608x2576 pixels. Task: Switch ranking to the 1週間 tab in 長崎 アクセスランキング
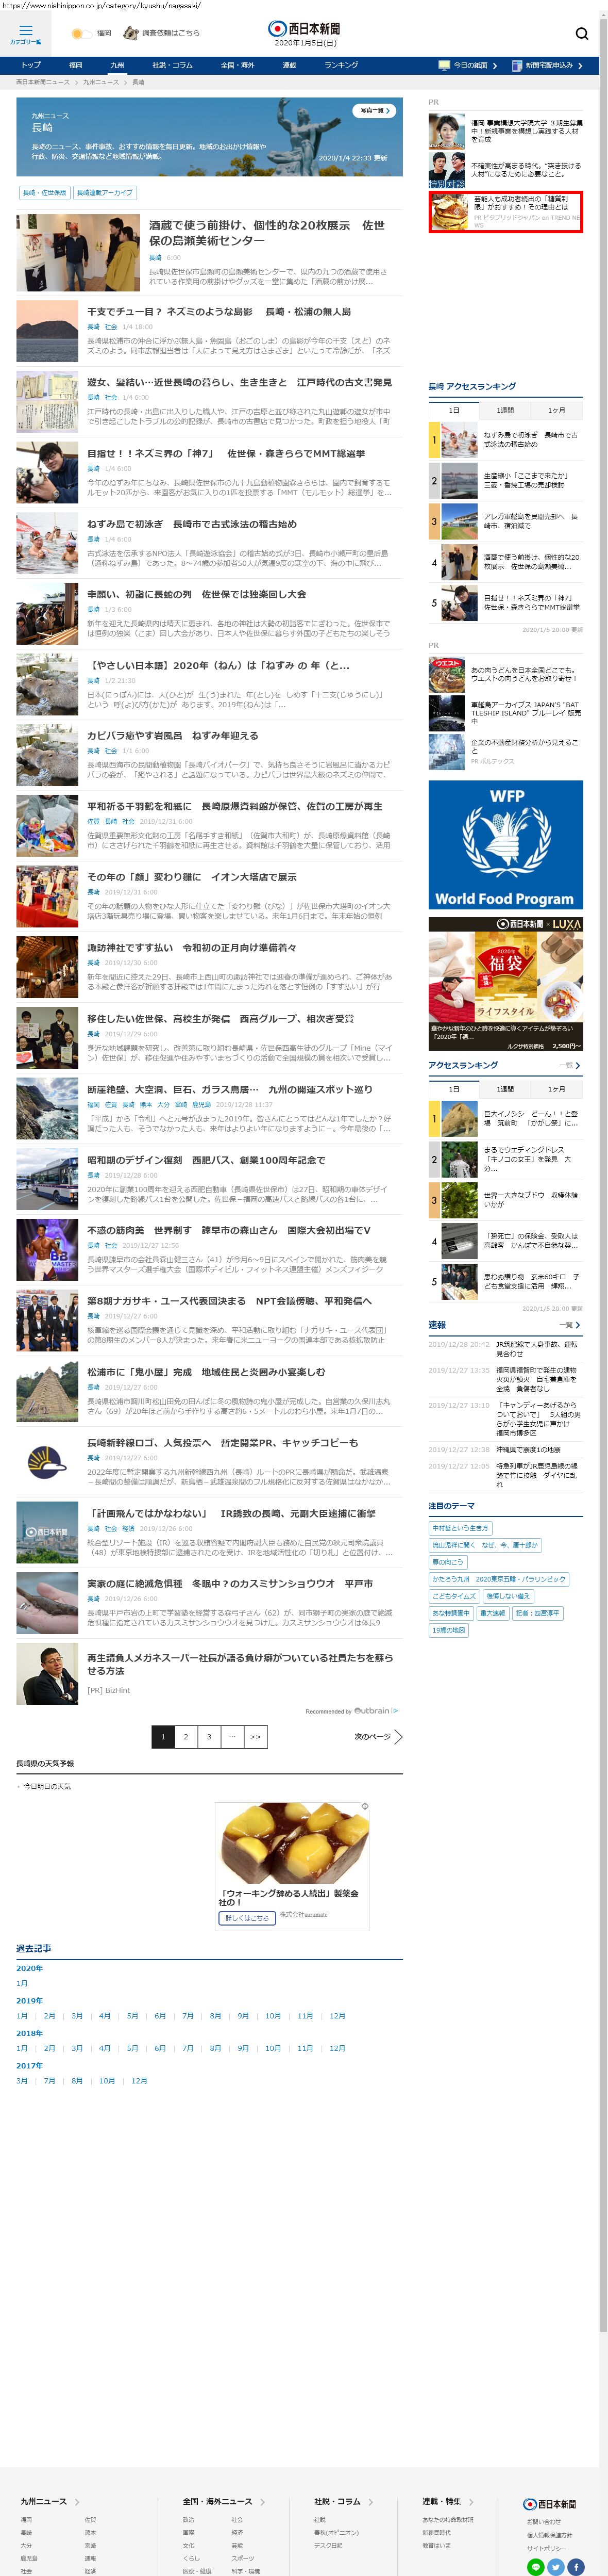coord(505,410)
